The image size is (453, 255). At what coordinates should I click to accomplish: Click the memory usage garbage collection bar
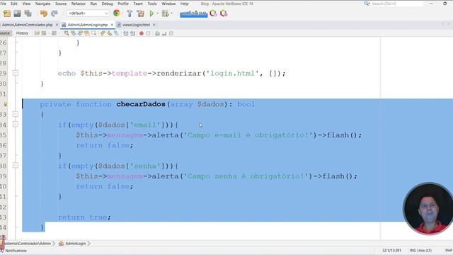tap(193, 13)
